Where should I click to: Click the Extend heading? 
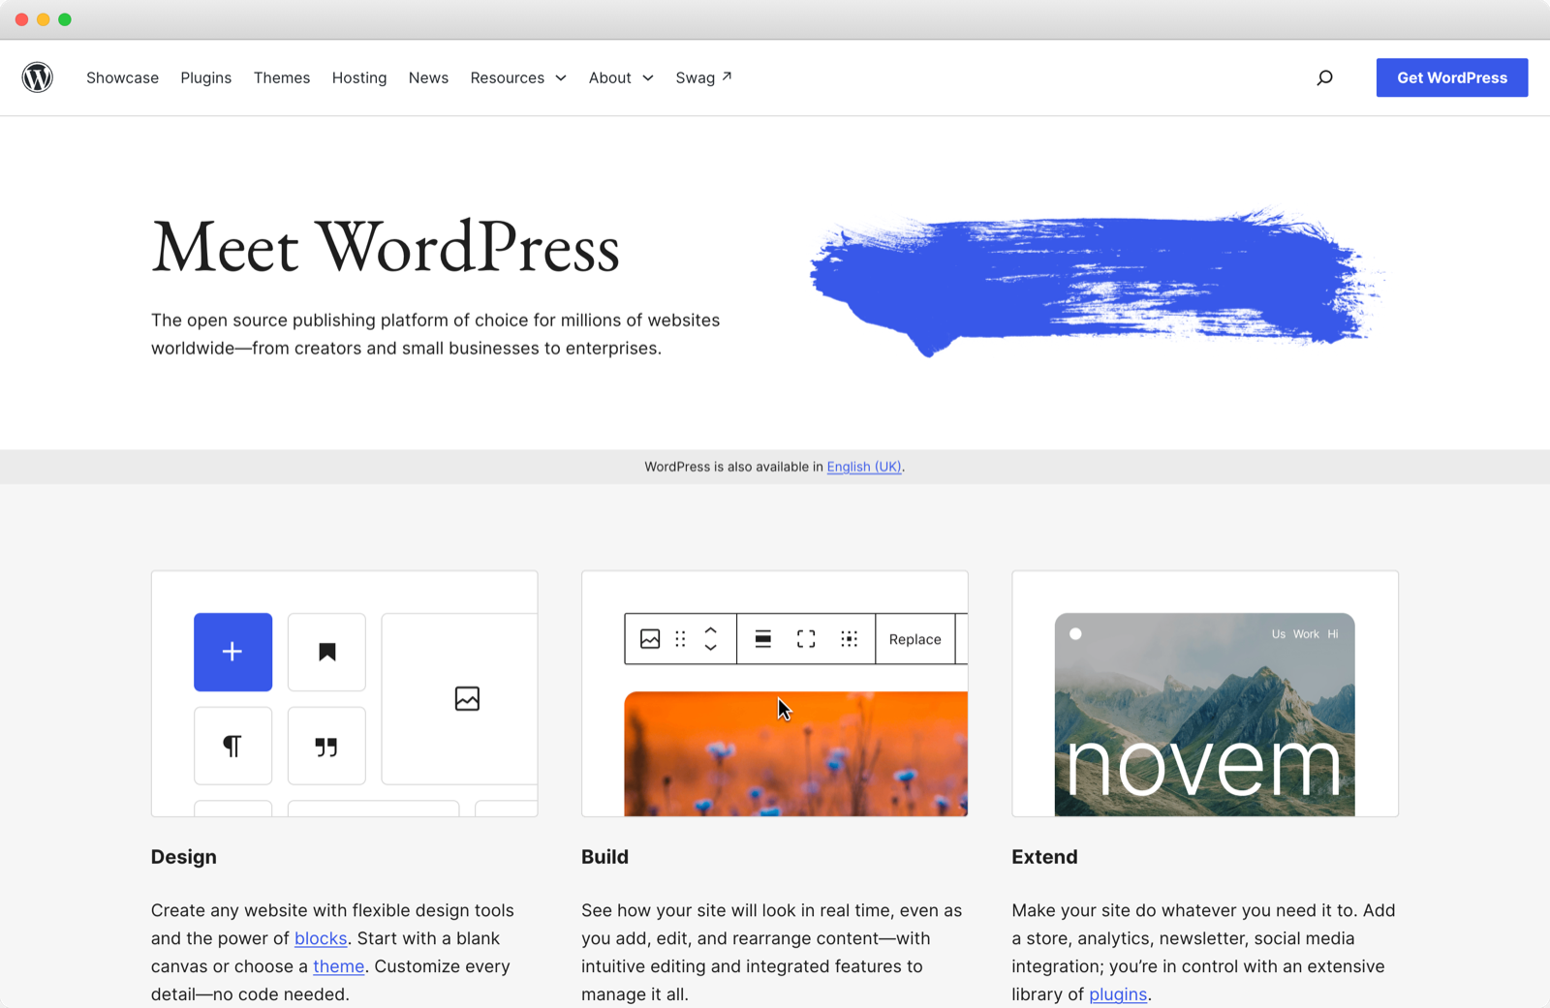1044,857
